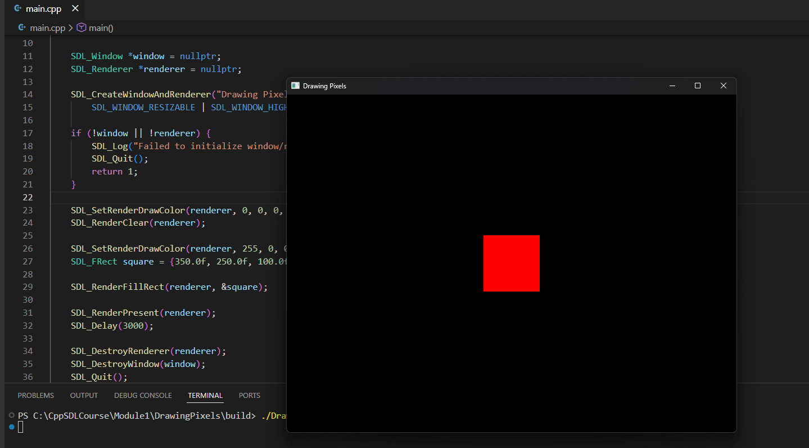Open the OUTPUT panel tab

coord(84,396)
